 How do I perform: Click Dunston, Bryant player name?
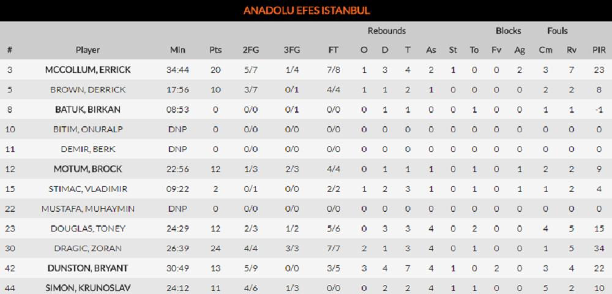tap(88, 268)
